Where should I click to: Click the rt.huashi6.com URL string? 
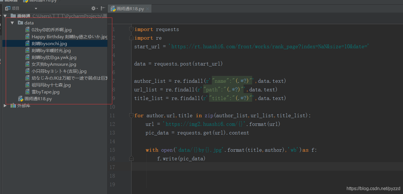269,47
